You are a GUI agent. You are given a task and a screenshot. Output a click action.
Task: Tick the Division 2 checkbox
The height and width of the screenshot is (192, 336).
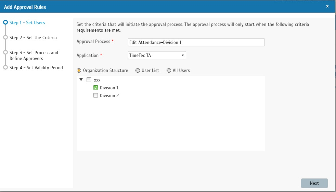point(96,95)
